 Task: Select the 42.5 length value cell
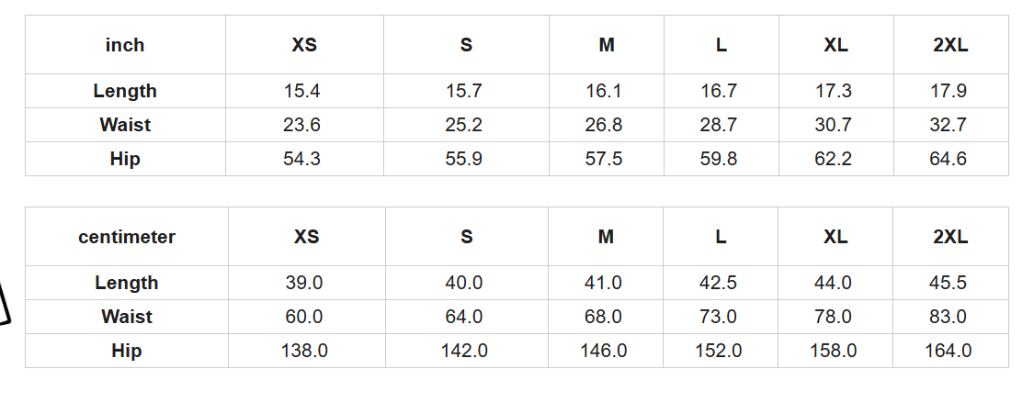[x=719, y=283]
